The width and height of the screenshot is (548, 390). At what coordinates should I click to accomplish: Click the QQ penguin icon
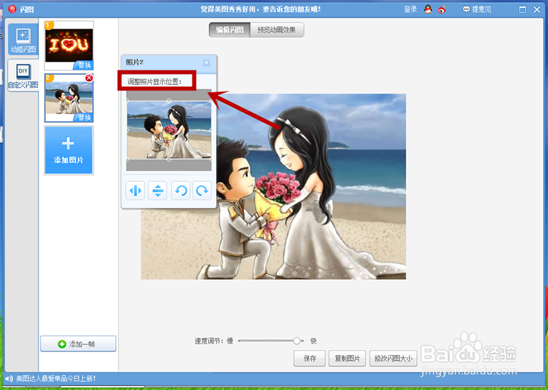coord(427,10)
